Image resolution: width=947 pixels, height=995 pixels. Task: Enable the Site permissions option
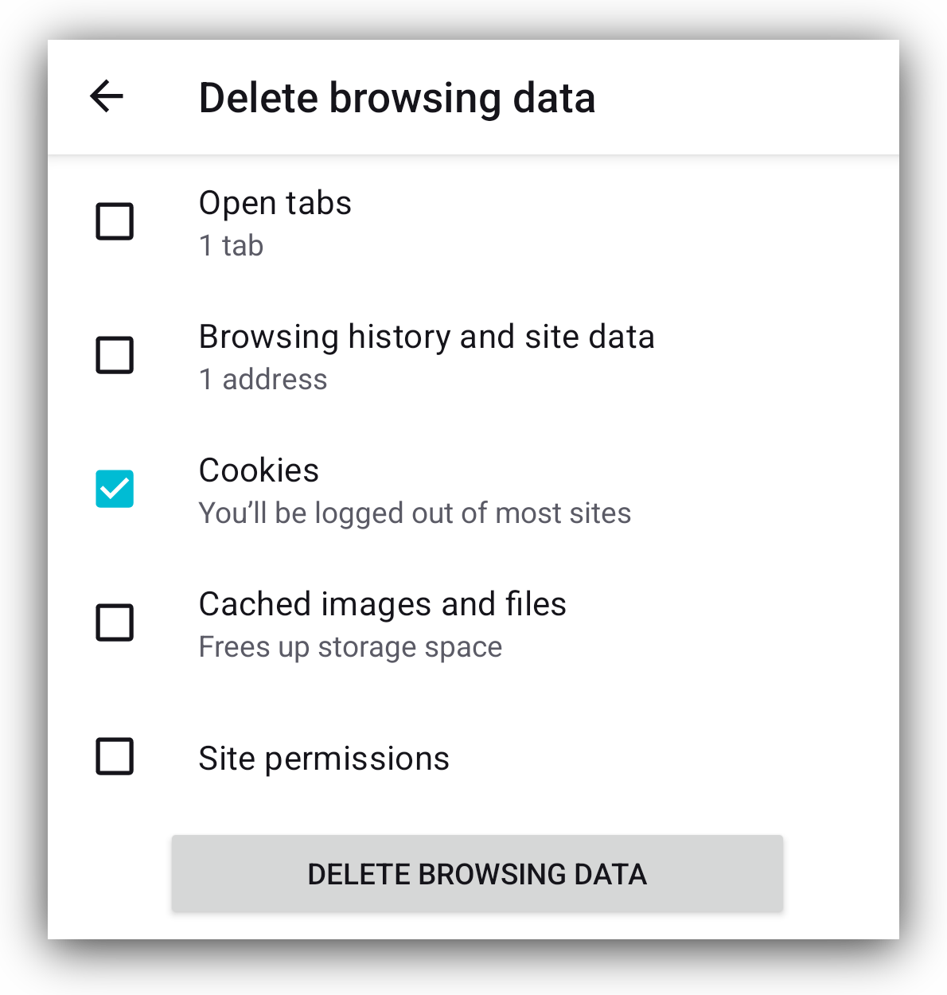[115, 757]
